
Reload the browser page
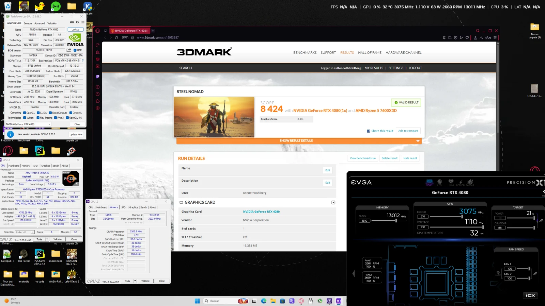tap(116, 38)
